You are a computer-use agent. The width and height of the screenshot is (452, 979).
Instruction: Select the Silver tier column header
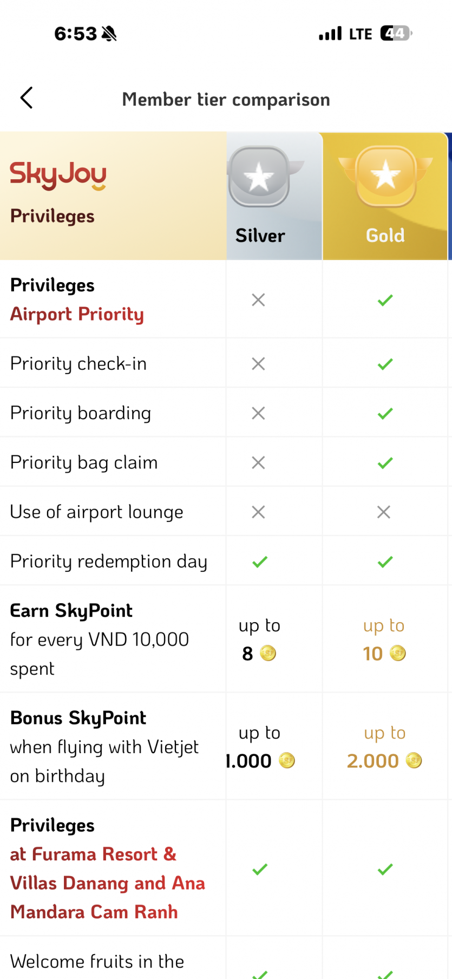click(x=260, y=236)
